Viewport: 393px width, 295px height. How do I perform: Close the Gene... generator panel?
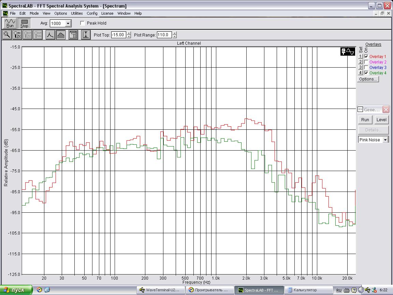(x=386, y=109)
